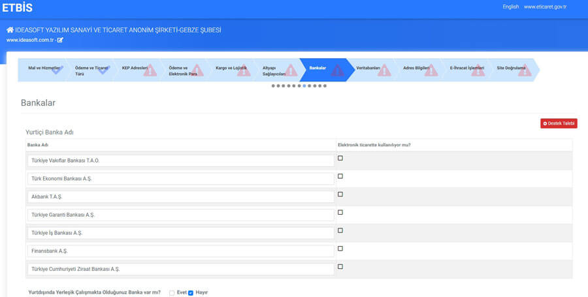The width and height of the screenshot is (588, 297).
Task: Open the www.eticaret.gov.tr link
Action: tap(546, 7)
